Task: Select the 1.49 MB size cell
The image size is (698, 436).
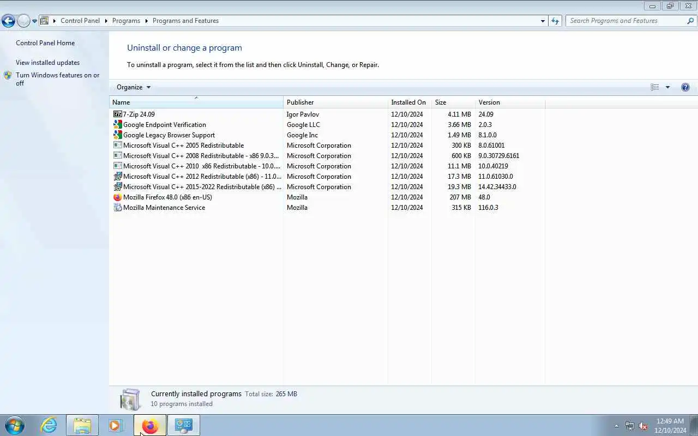Action: (x=459, y=135)
